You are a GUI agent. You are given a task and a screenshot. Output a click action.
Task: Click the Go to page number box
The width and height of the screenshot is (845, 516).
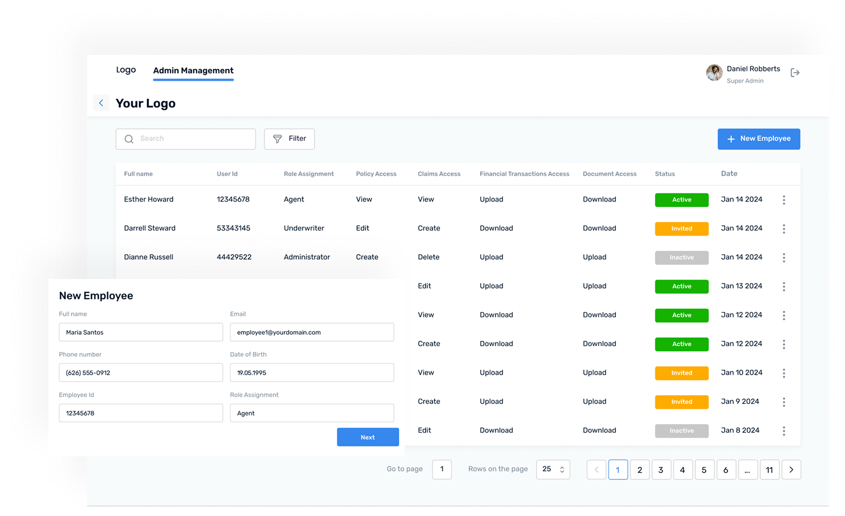442,469
